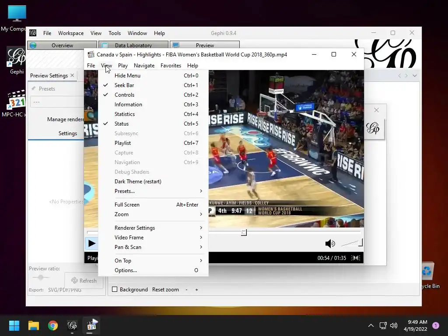
Task: Expand the On Top submenu
Action: pyautogui.click(x=153, y=261)
